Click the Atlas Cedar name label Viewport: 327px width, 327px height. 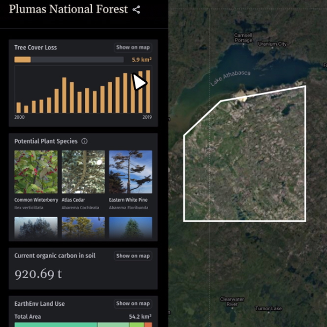click(73, 200)
